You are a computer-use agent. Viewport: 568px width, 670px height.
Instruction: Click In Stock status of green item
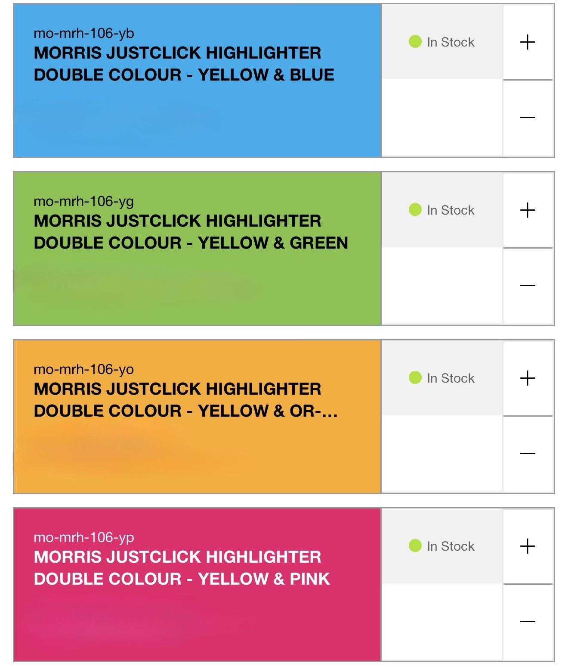(x=442, y=210)
